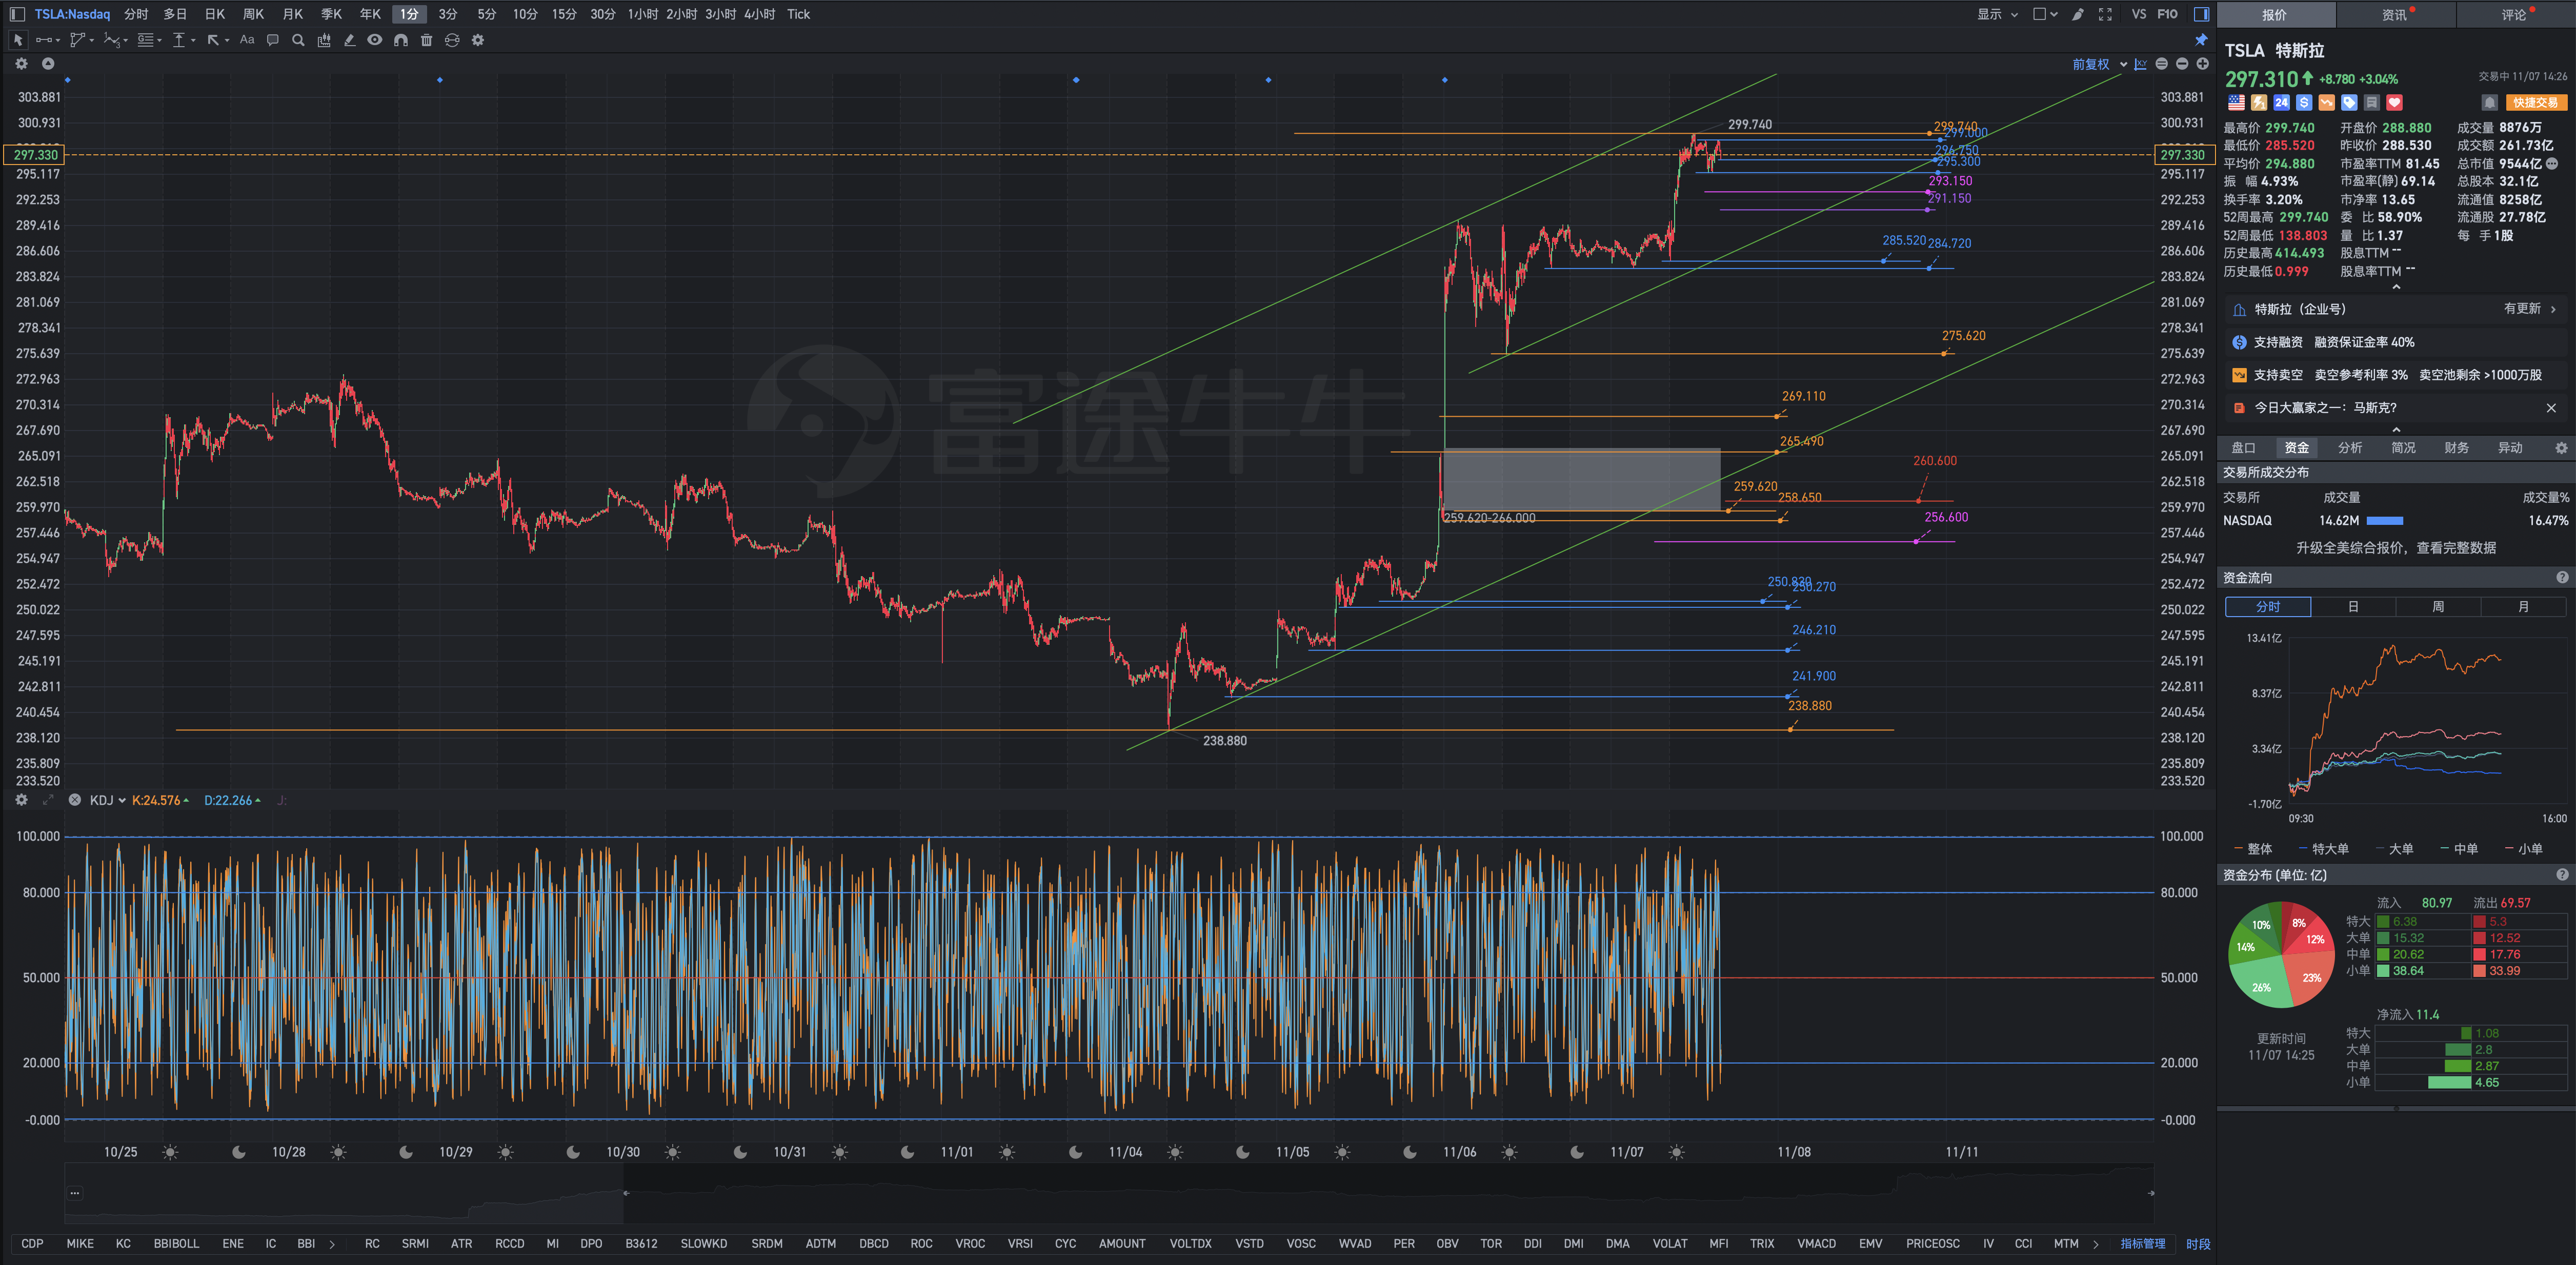Image resolution: width=2576 pixels, height=1265 pixels.
Task: Click the US flag market icon
Action: point(2236,102)
